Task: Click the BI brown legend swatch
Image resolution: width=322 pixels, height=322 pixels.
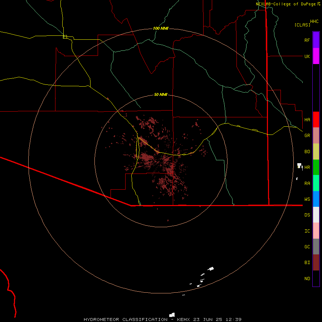Action: coord(316,263)
